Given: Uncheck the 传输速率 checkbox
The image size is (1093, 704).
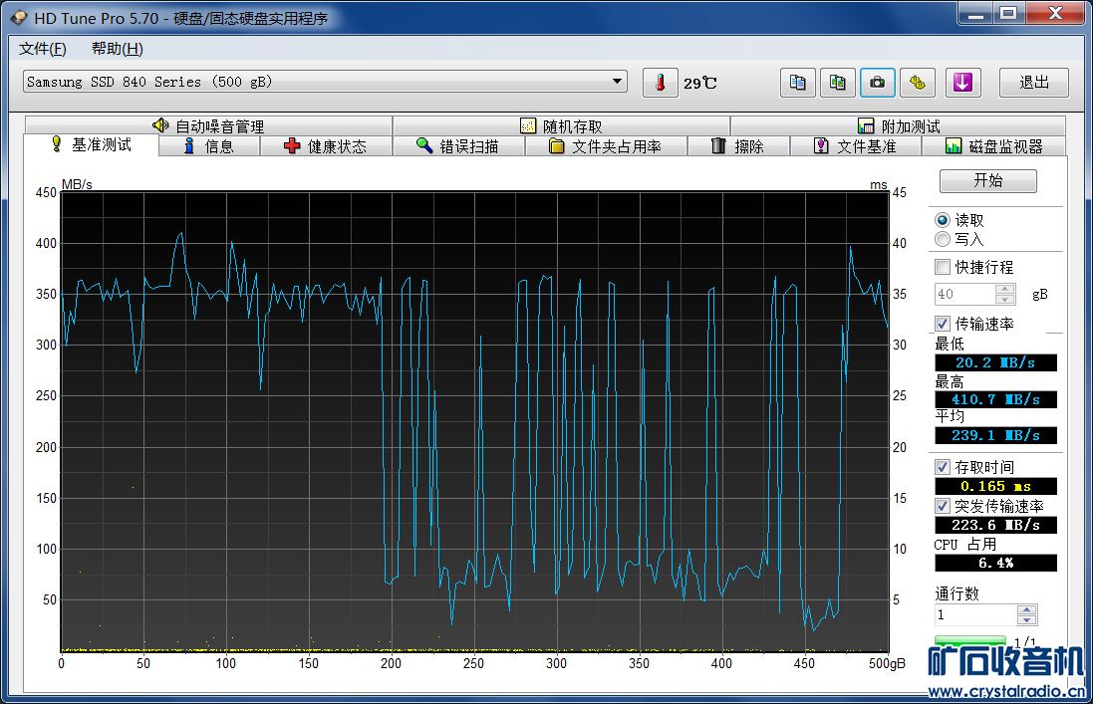Looking at the screenshot, I should point(943,324).
